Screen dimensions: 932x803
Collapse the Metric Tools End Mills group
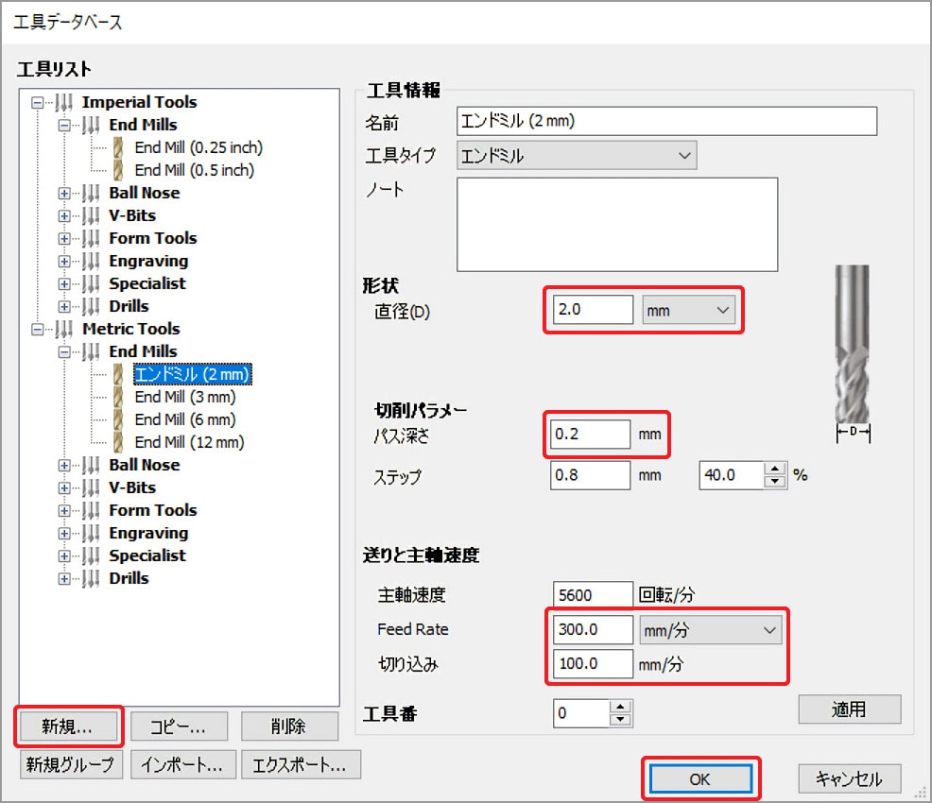pos(64,351)
